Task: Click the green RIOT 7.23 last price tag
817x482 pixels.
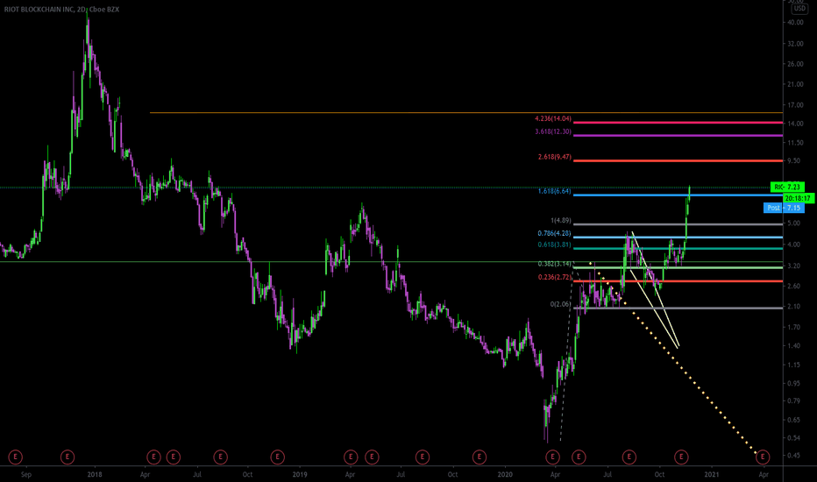Action: [787, 187]
